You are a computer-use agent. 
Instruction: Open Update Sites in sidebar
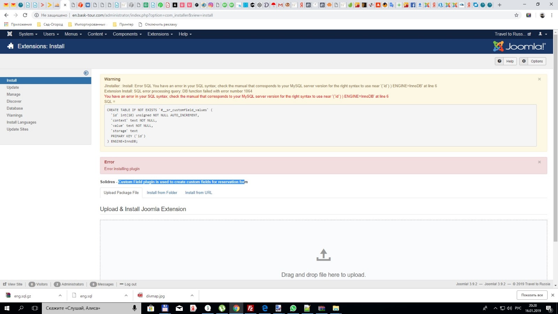(17, 129)
